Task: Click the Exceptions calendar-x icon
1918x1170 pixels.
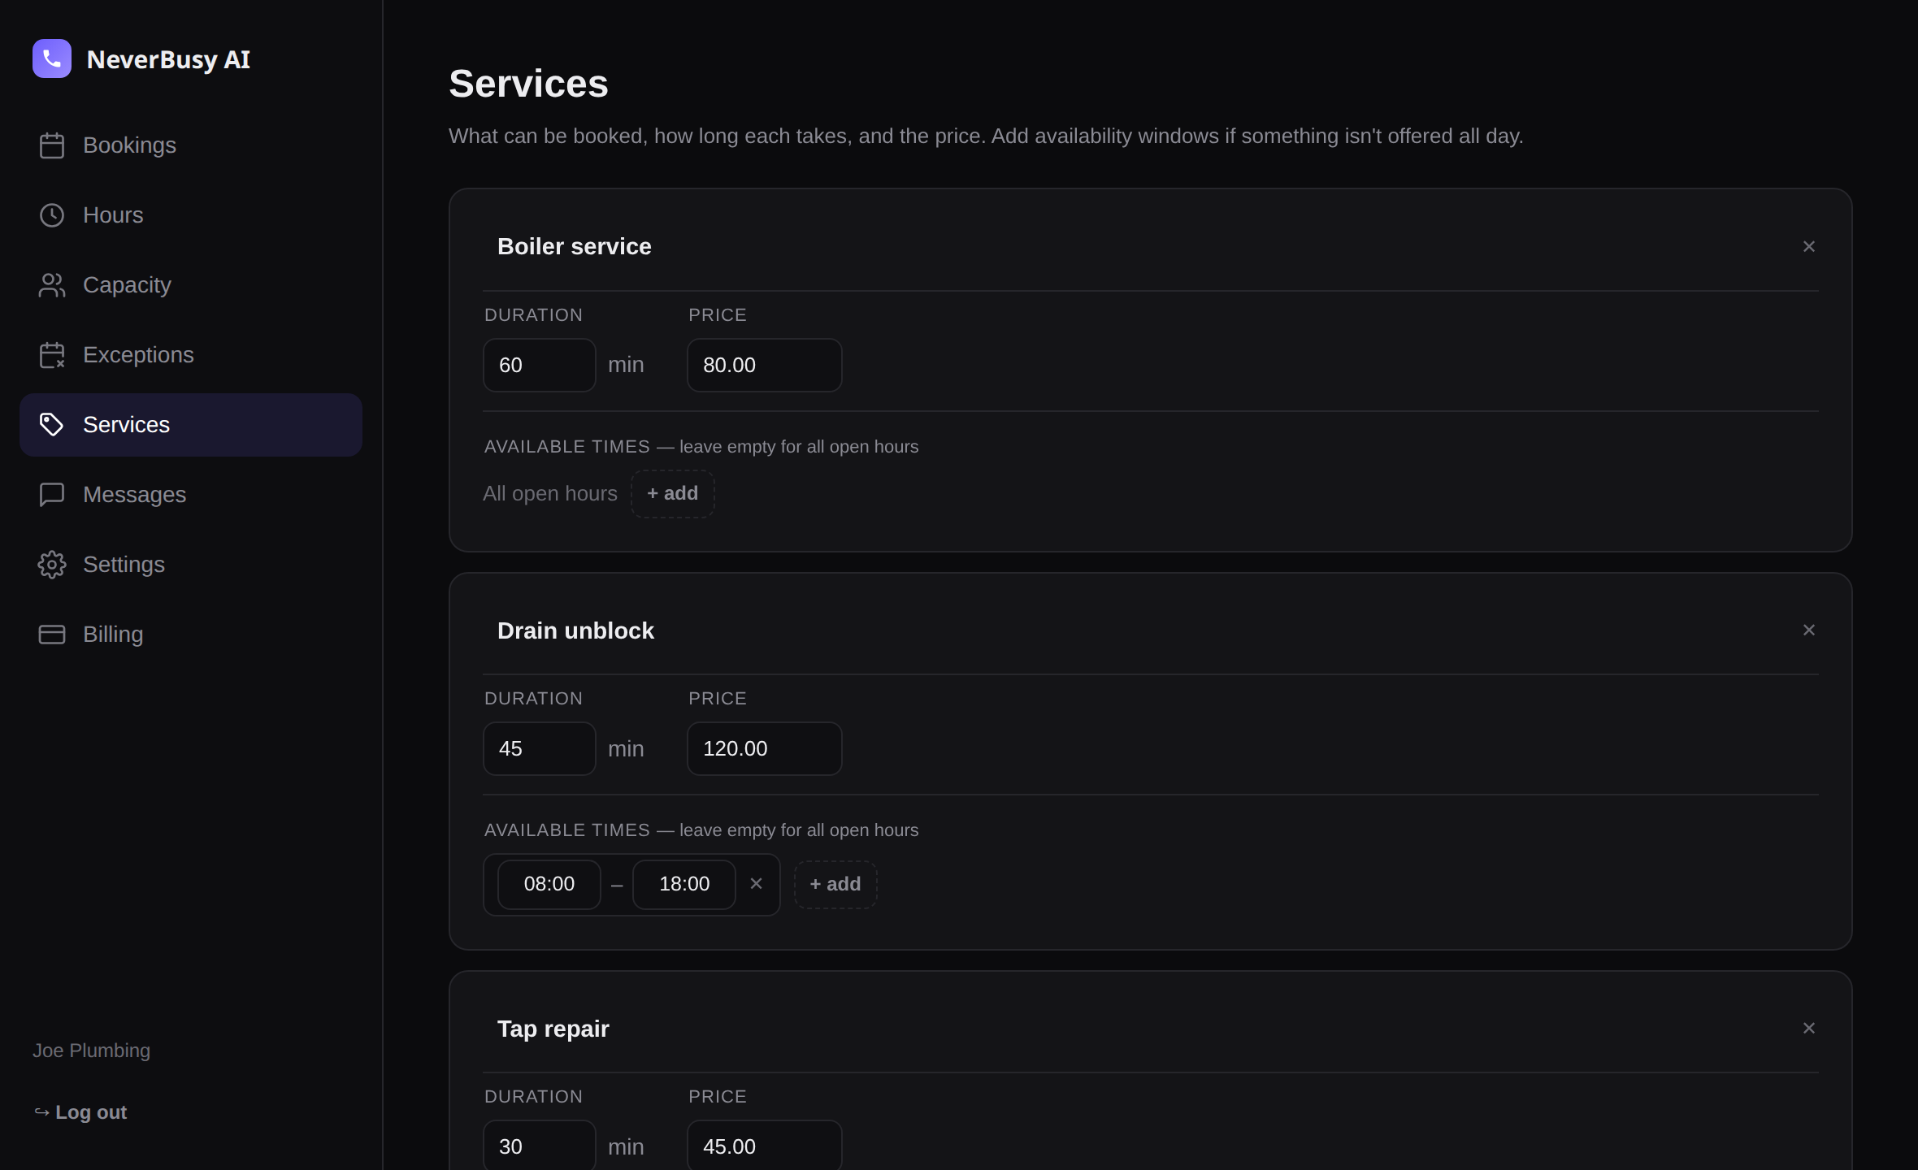Action: coord(52,355)
